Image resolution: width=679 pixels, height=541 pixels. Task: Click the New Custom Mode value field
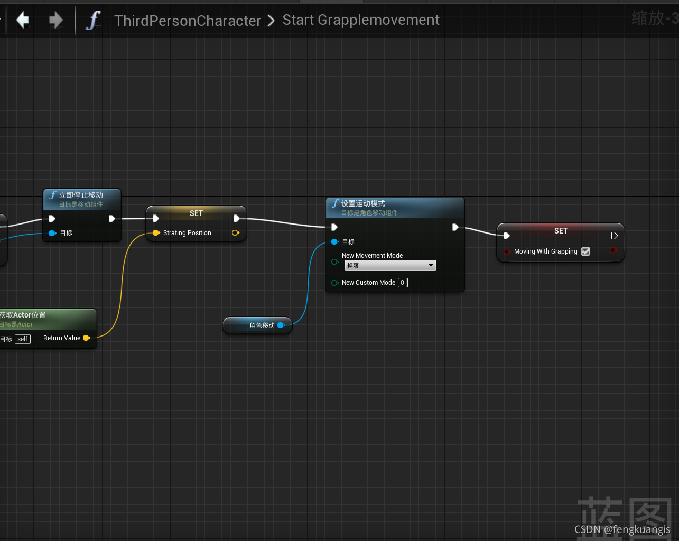[403, 283]
